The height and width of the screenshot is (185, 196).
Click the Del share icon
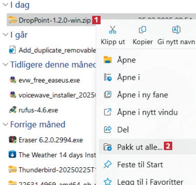[x=108, y=130]
